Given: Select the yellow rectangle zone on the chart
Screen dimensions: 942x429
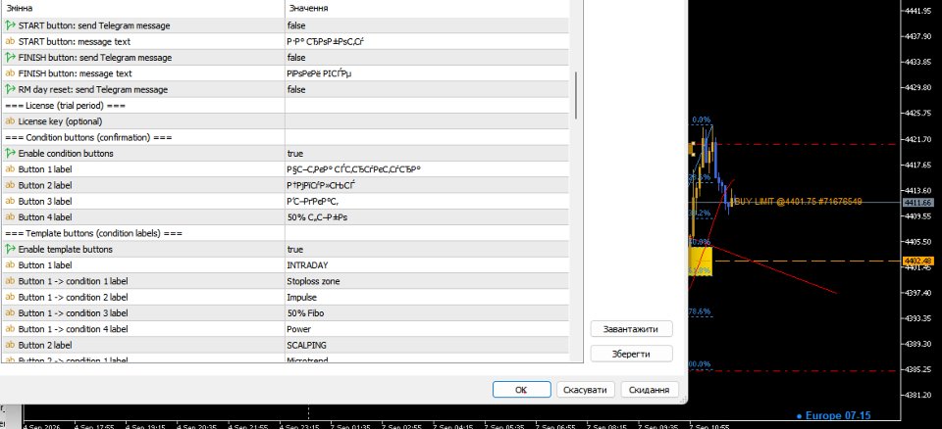Looking at the screenshot, I should coord(701,261).
